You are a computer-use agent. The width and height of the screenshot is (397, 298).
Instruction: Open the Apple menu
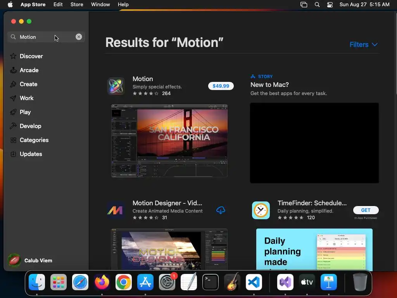pos(10,4)
